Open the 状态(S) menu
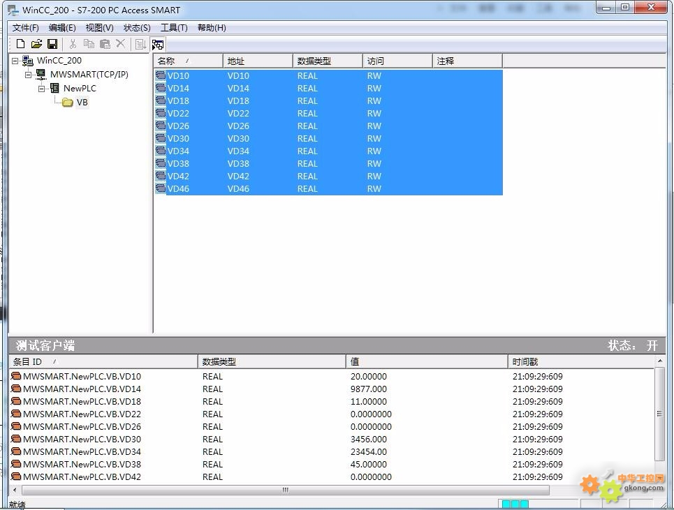The width and height of the screenshot is (674, 510). 137,28
